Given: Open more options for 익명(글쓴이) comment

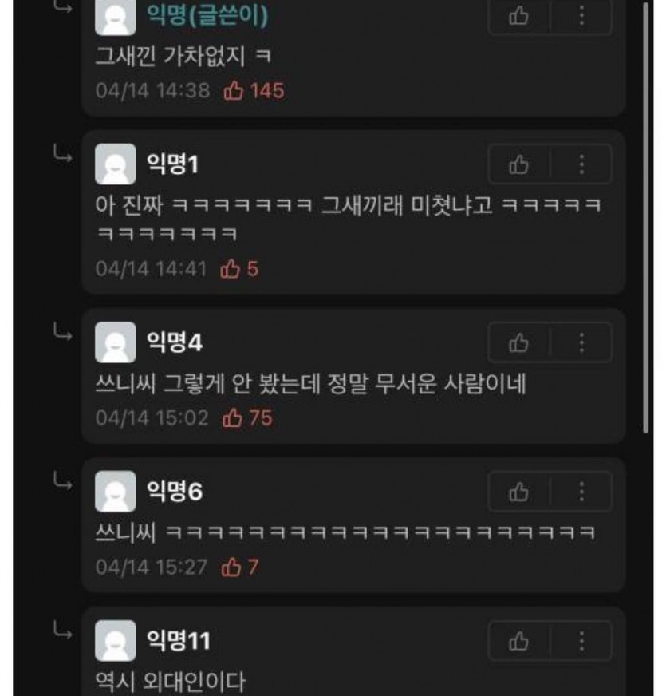Looking at the screenshot, I should click(x=581, y=17).
